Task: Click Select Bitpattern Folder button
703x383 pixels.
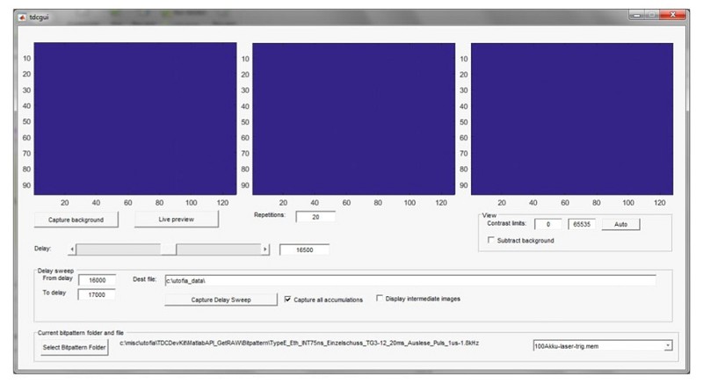Action: click(75, 347)
